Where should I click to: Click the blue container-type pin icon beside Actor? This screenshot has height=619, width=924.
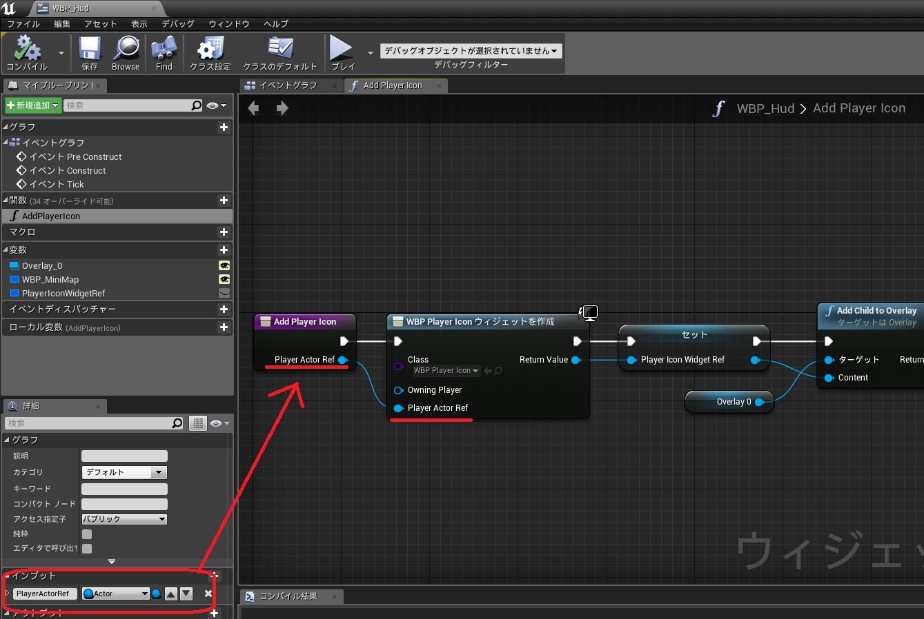pos(157,593)
